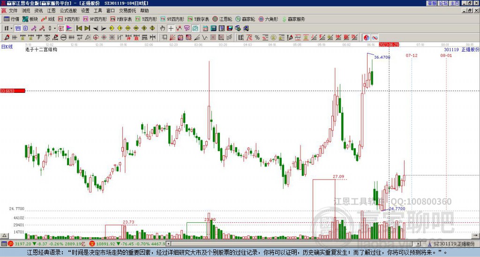This screenshot has height=257, width=480.
Task: Open the calculator icon
Action: (x=213, y=29)
